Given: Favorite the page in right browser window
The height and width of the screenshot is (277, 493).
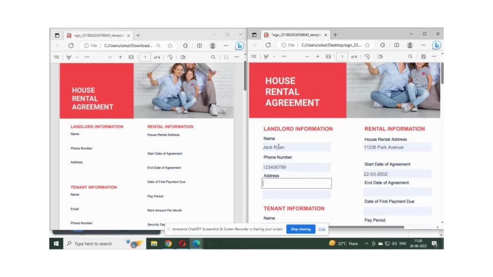Looking at the screenshot, I should click(367, 45).
